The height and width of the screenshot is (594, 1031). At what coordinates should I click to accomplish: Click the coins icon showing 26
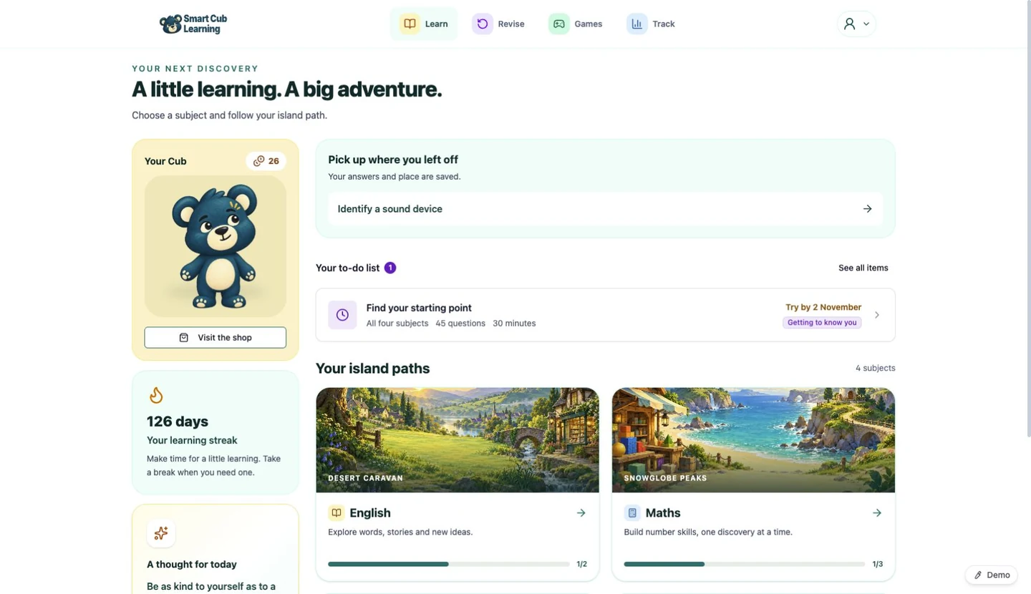[259, 161]
